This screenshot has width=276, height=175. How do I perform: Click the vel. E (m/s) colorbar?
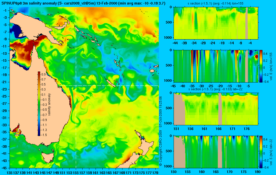pyautogui.click(x=261, y=66)
